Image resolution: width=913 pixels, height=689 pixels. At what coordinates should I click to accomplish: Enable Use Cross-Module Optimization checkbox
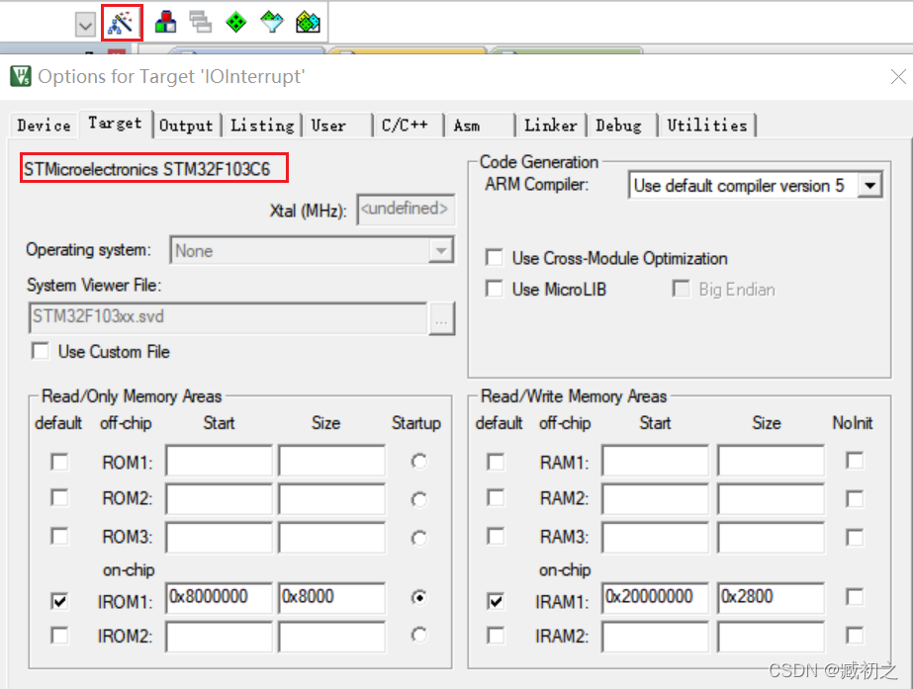click(x=495, y=257)
